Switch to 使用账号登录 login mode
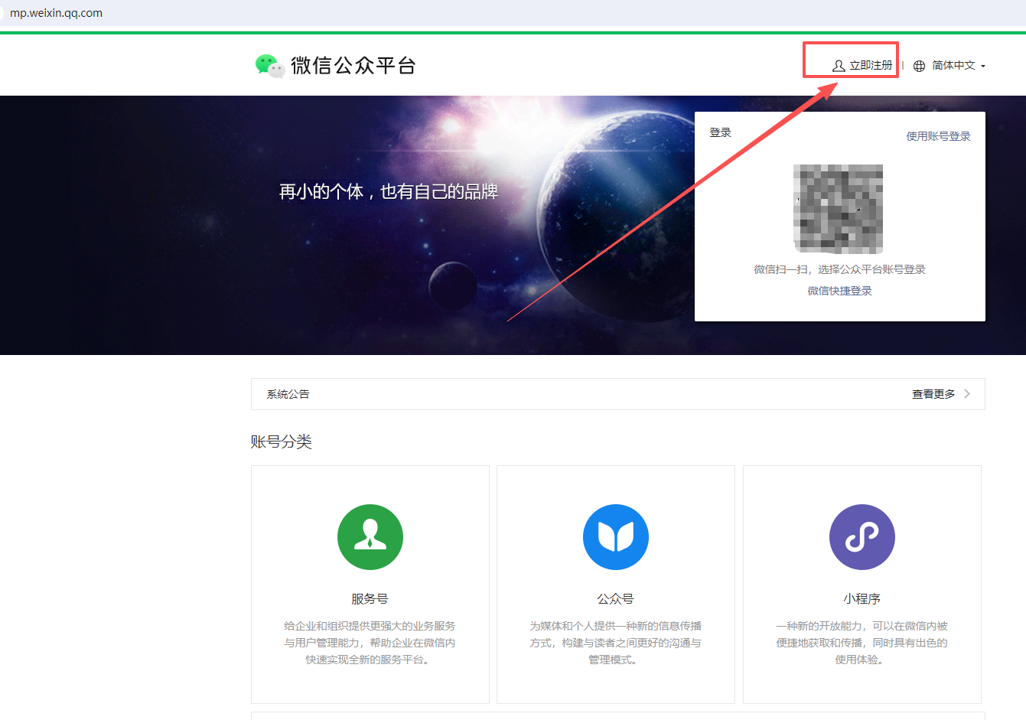The image size is (1026, 720). 938,136
